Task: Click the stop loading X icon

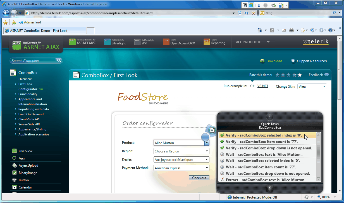Action: point(253,13)
